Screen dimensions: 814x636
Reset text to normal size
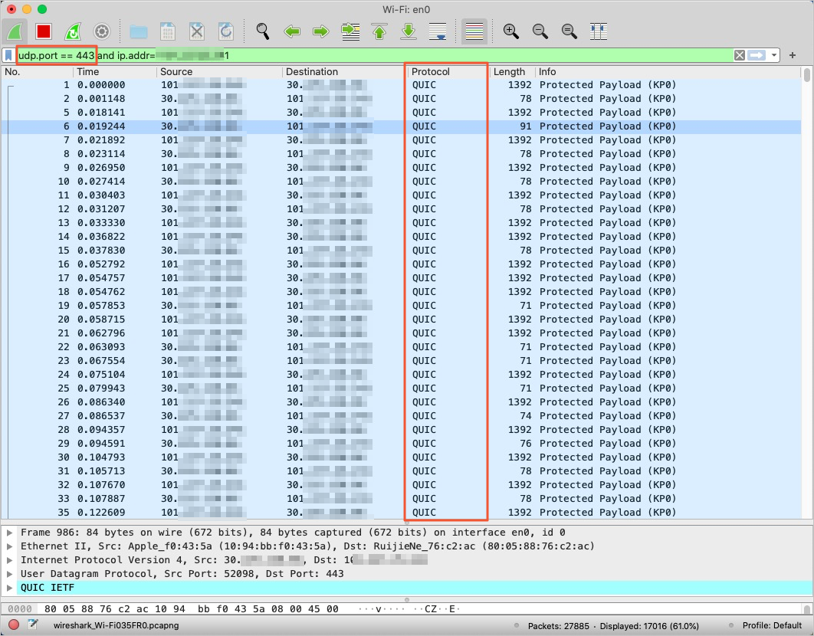[569, 31]
